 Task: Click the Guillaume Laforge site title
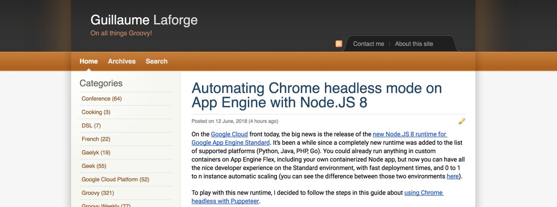click(144, 20)
